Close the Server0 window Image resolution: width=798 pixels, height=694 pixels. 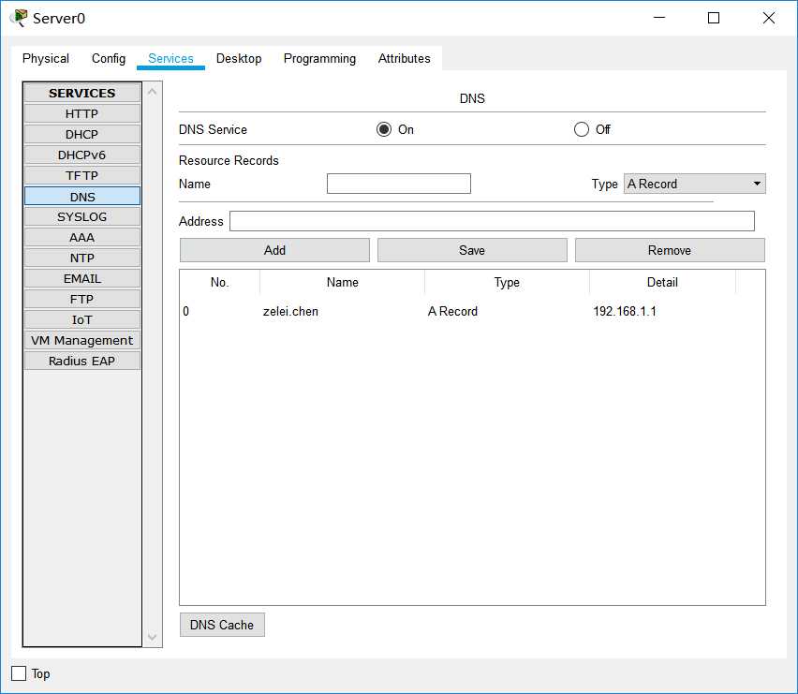768,18
